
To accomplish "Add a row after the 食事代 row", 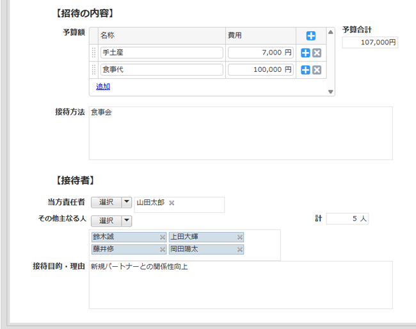I will tap(305, 71).
